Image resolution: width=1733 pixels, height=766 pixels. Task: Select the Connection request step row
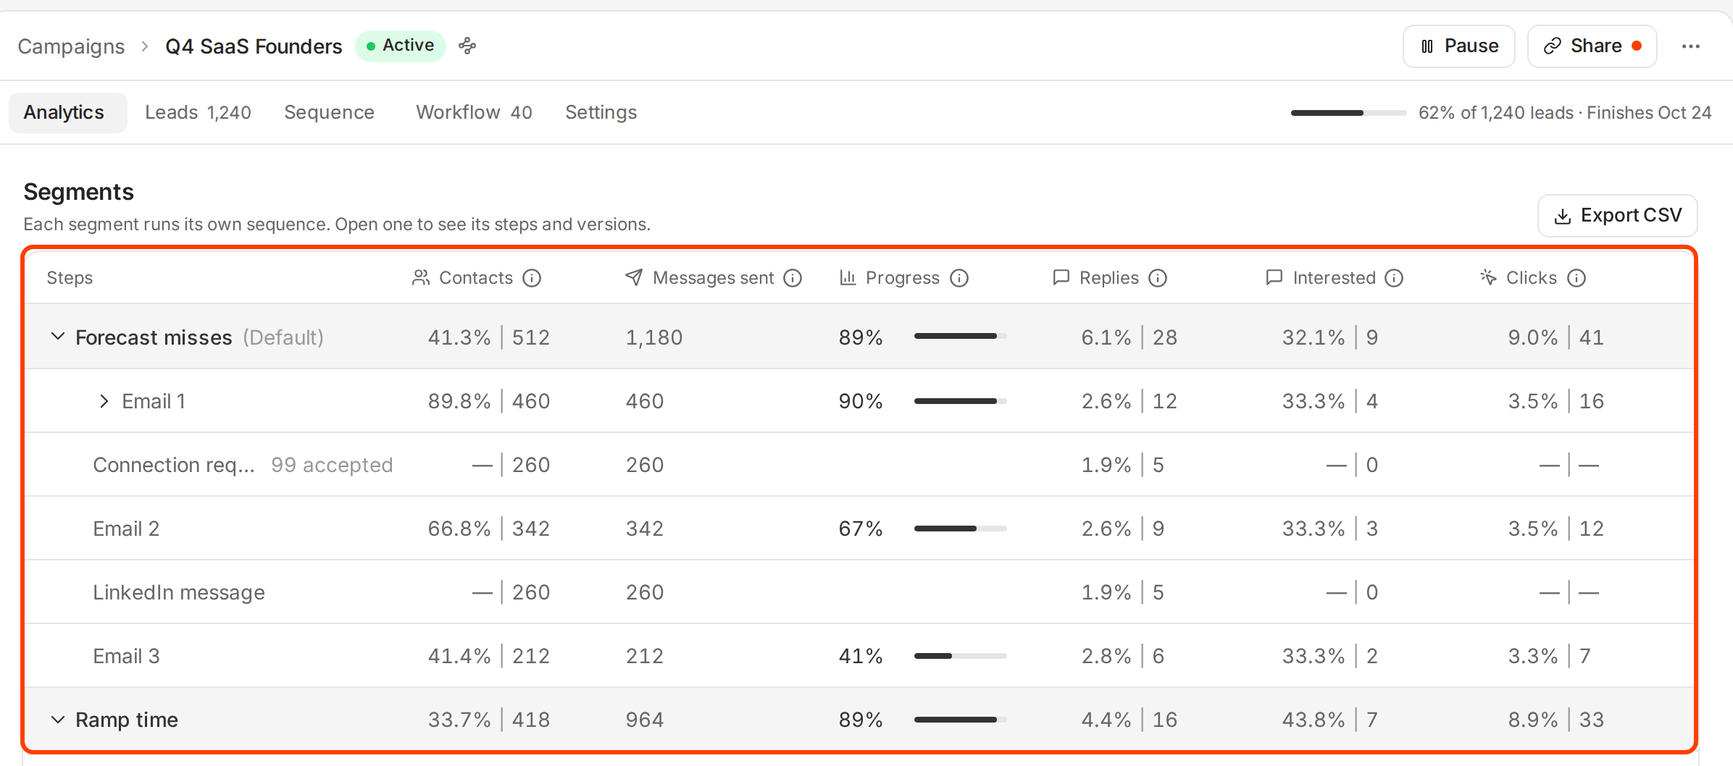point(859,465)
